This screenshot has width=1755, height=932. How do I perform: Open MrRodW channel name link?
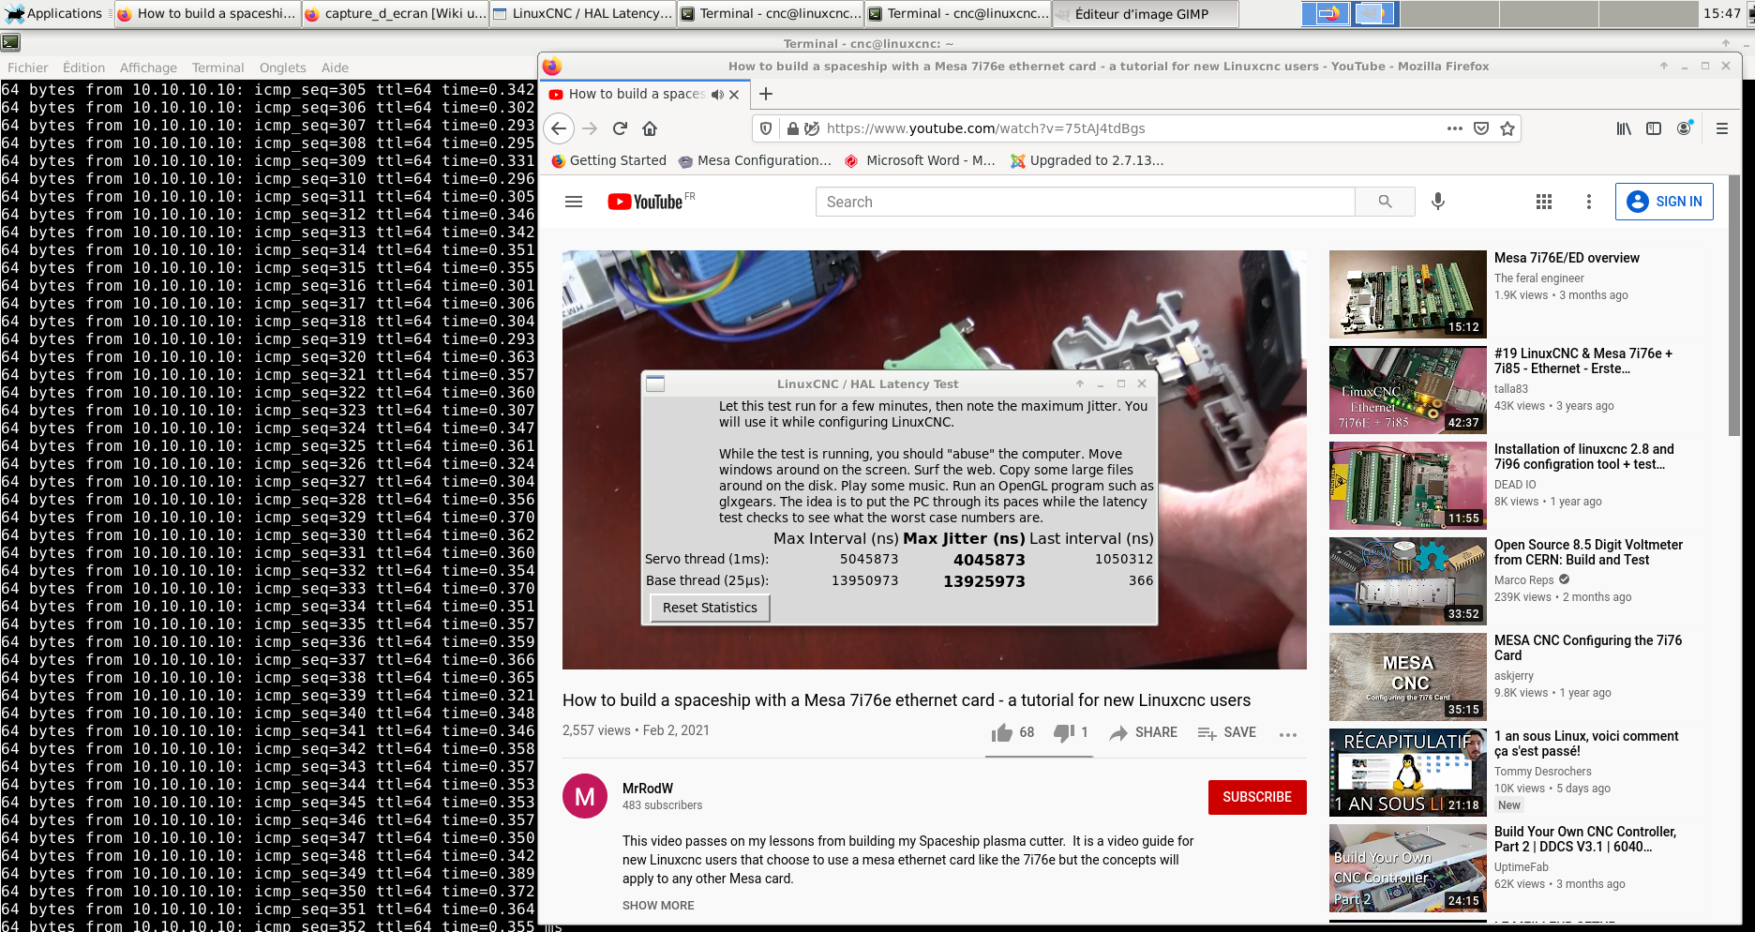tap(648, 789)
